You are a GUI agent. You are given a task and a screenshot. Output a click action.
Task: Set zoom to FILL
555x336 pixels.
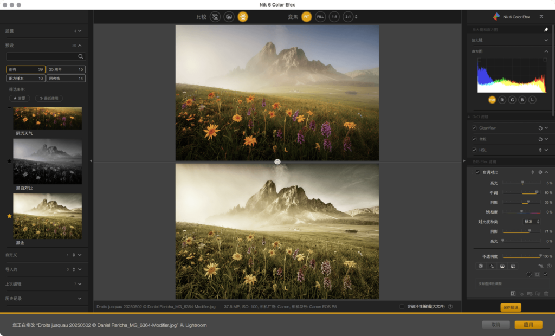coord(320,17)
